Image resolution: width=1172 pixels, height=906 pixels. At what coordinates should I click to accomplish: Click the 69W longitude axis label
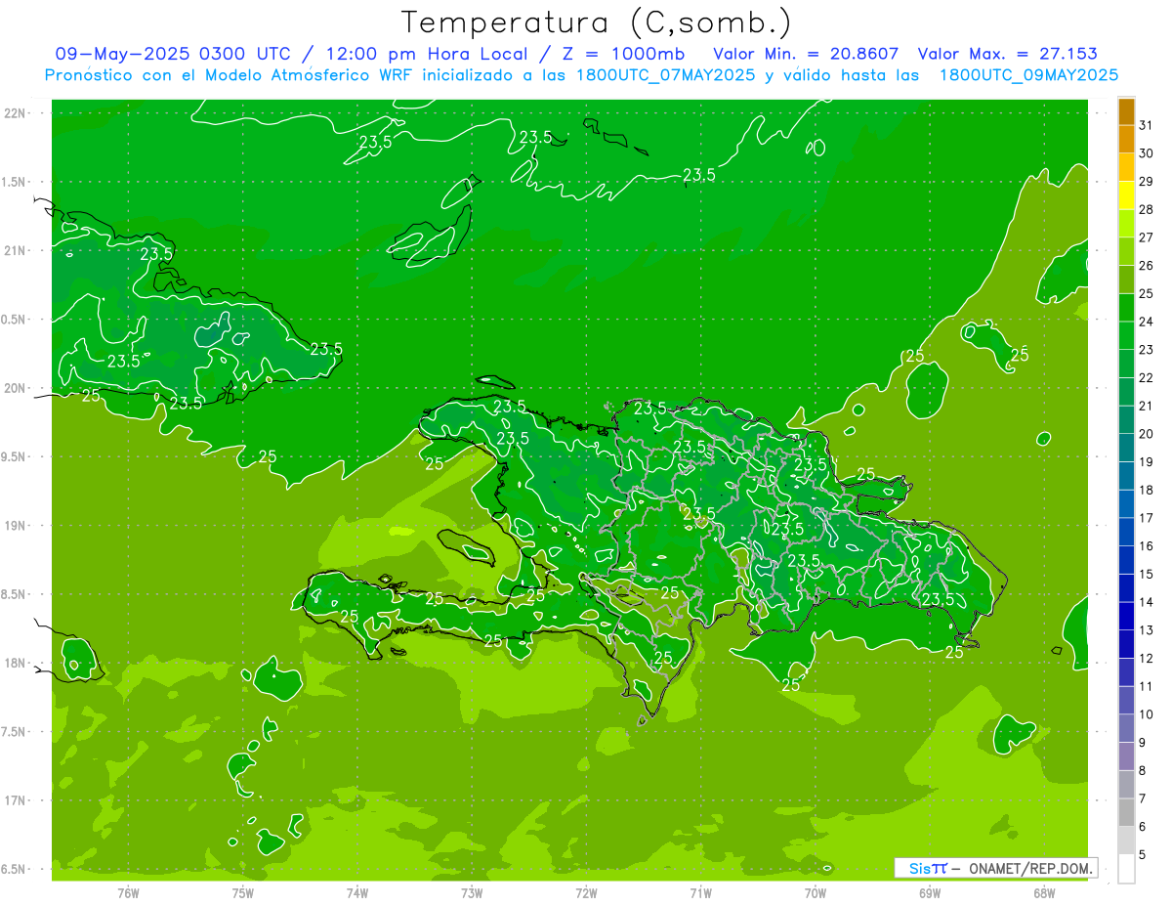[x=930, y=892]
